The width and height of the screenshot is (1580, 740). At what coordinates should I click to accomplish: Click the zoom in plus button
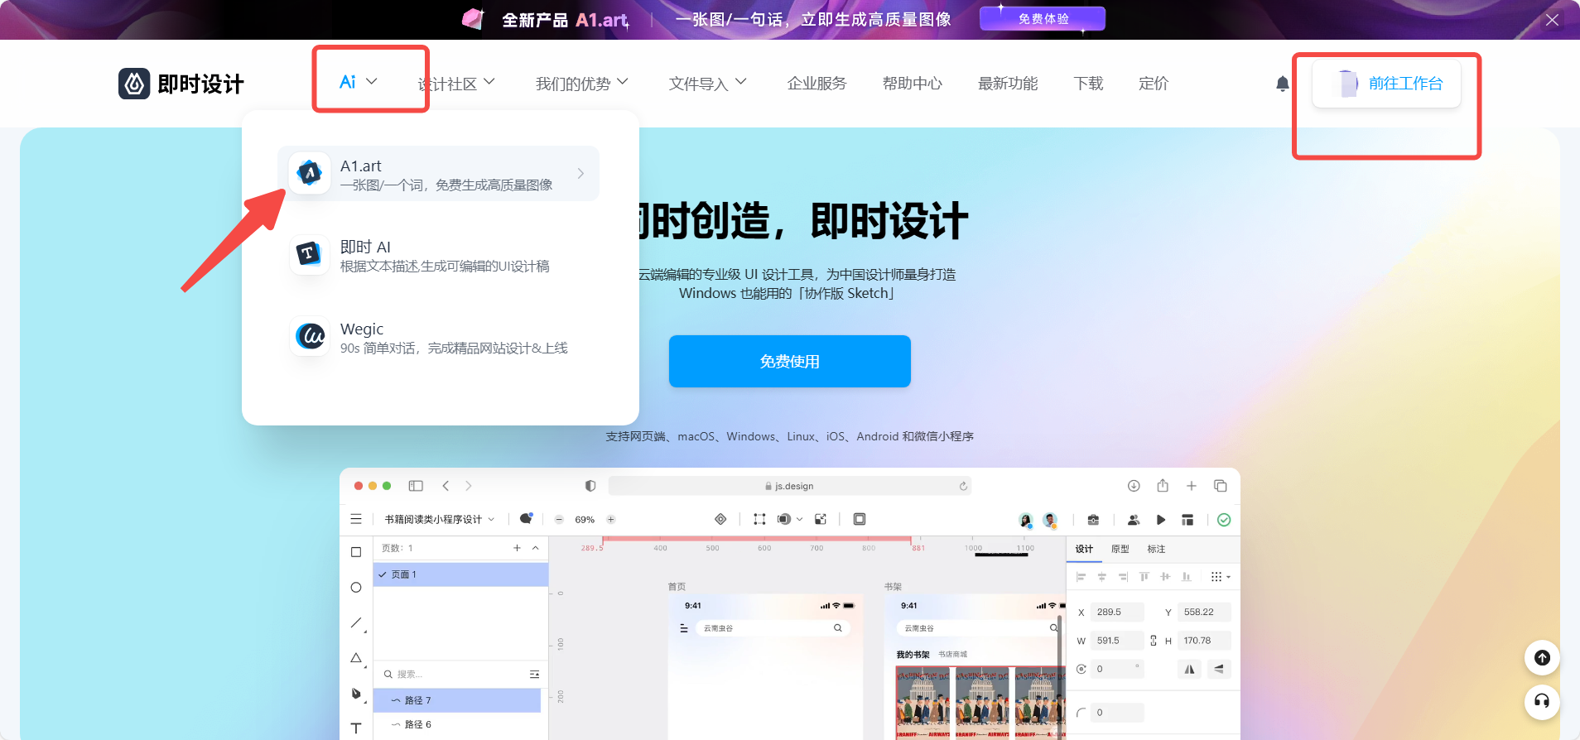coord(610,520)
